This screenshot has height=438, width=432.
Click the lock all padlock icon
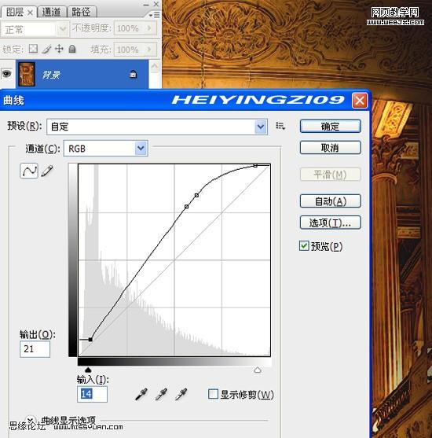click(72, 49)
